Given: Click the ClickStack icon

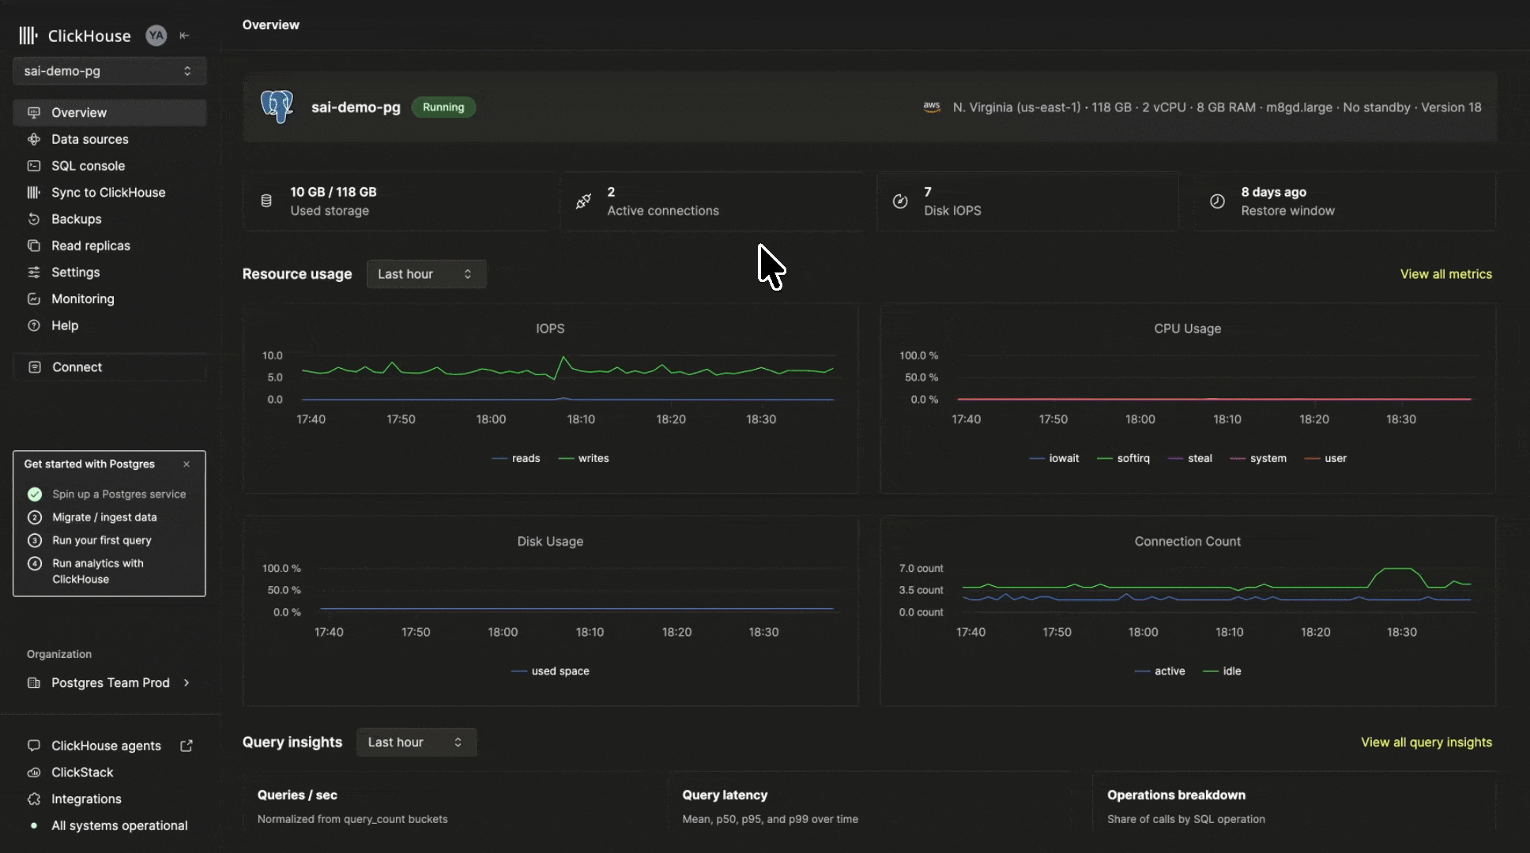Looking at the screenshot, I should click(34, 772).
